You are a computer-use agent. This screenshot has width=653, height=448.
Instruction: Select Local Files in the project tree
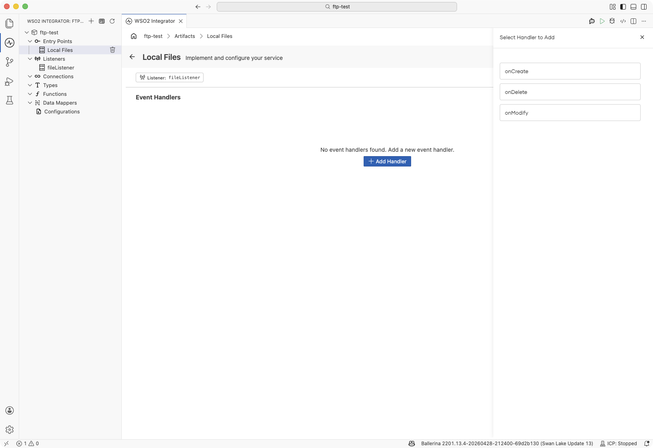[x=70, y=50]
